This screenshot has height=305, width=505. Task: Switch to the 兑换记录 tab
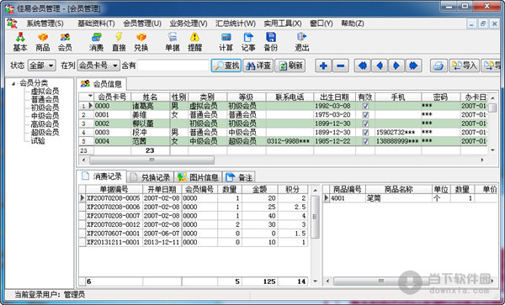click(151, 177)
